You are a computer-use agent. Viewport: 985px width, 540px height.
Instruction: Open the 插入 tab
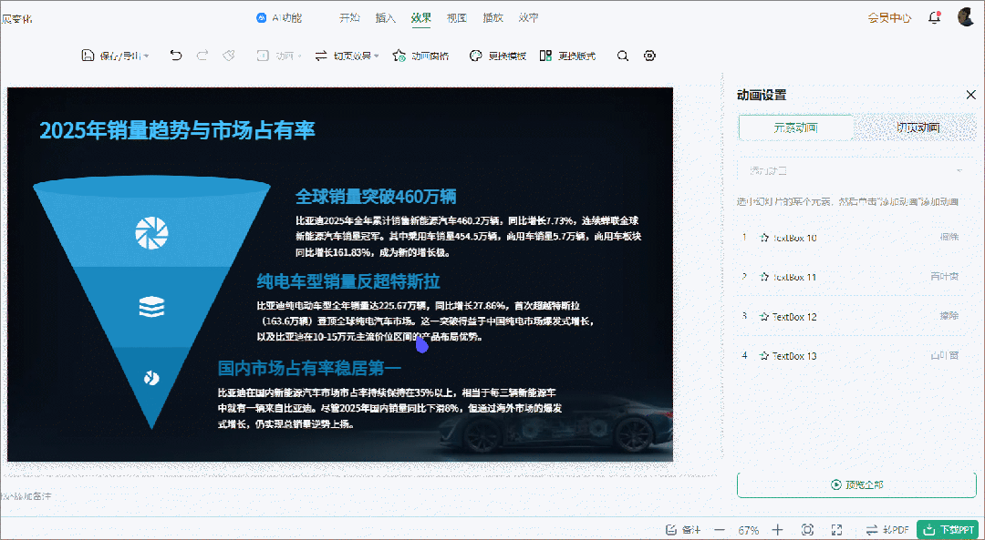[x=386, y=18]
